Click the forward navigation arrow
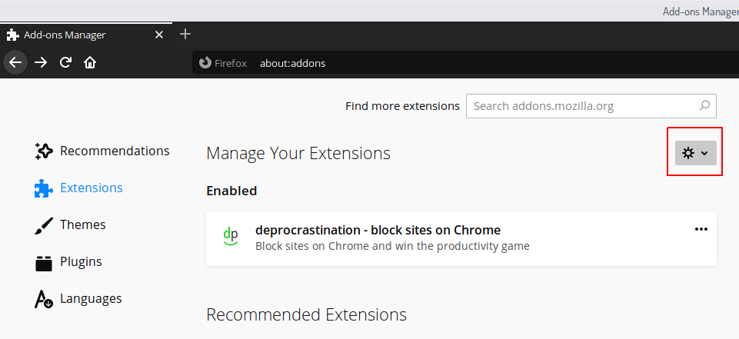The image size is (739, 339). coord(41,63)
